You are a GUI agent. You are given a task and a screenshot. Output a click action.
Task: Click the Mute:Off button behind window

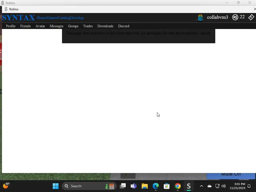click(x=231, y=176)
